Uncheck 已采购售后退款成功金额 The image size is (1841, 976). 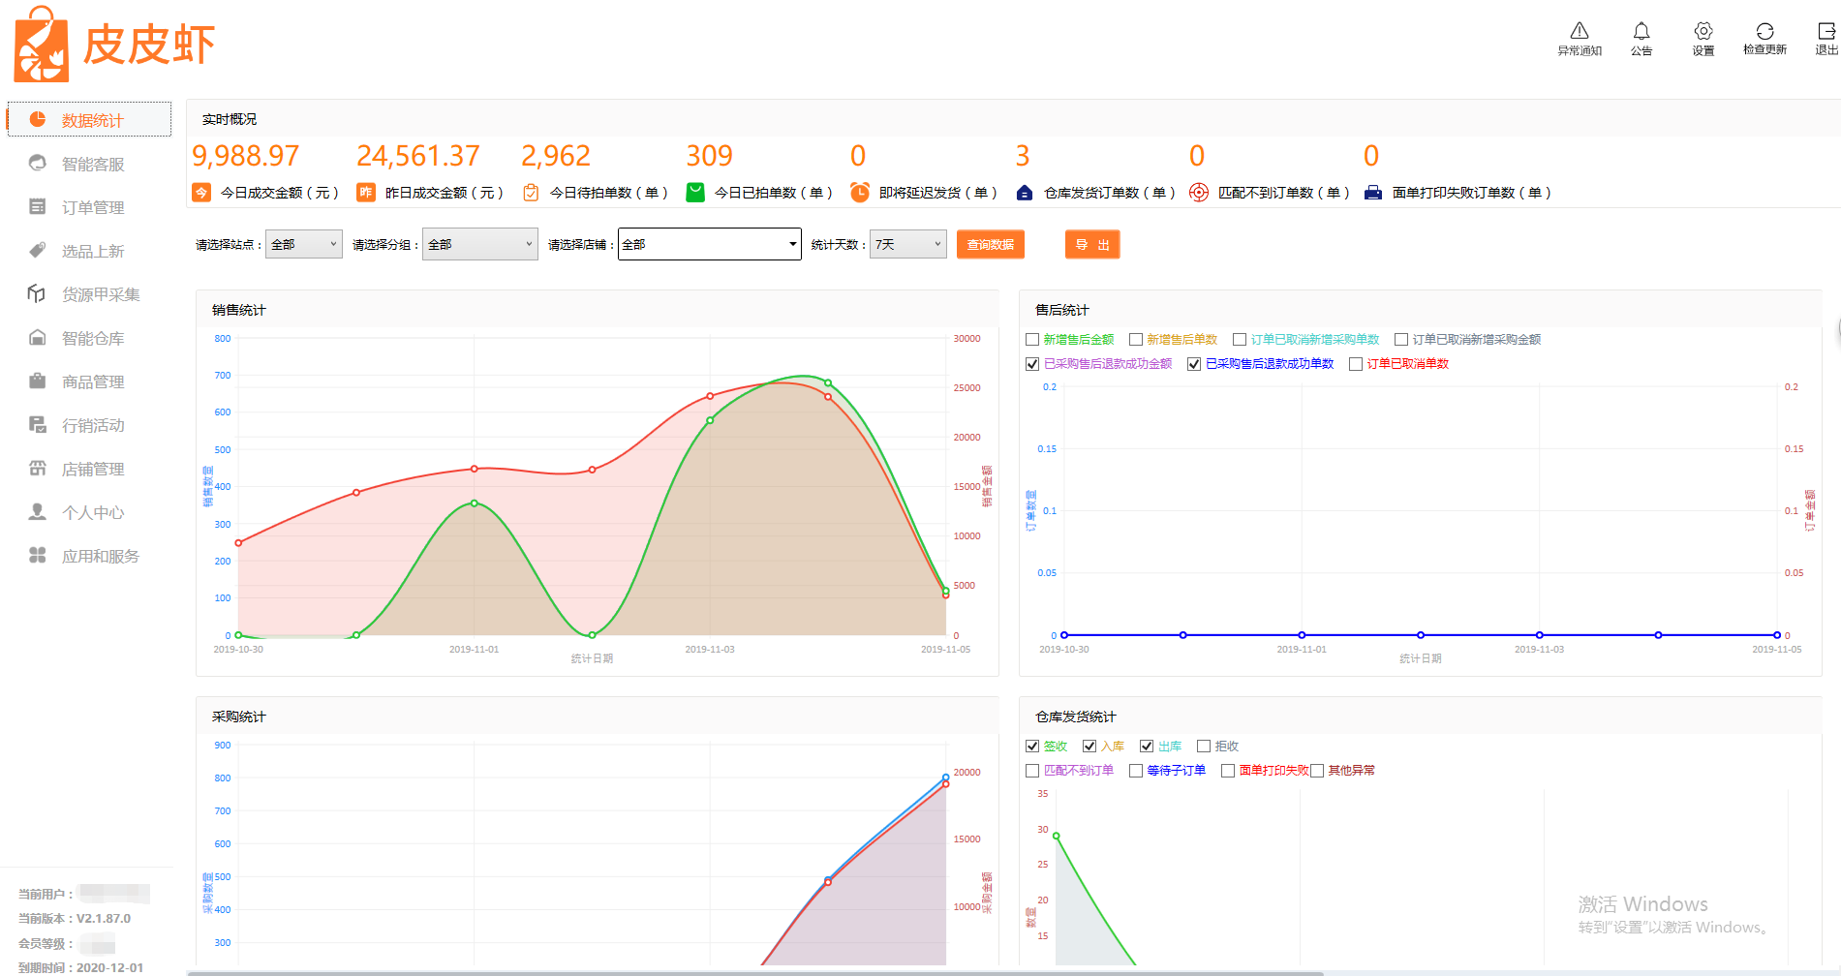click(1032, 363)
